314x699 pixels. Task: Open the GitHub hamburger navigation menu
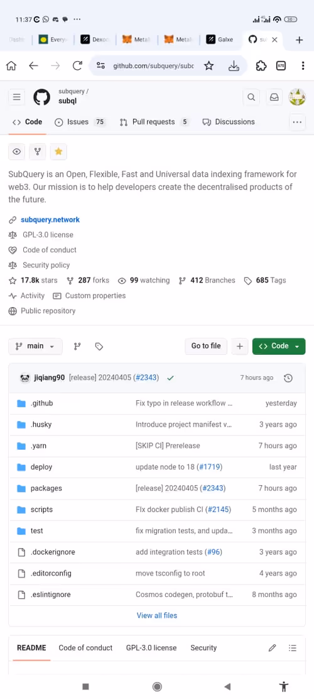(16, 97)
